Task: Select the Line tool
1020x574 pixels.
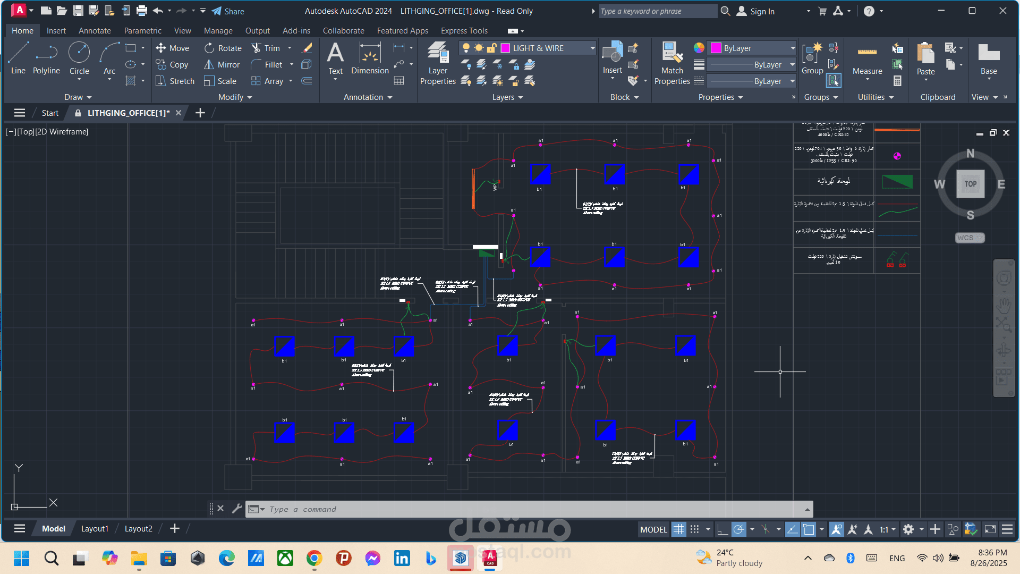Action: 18,58
